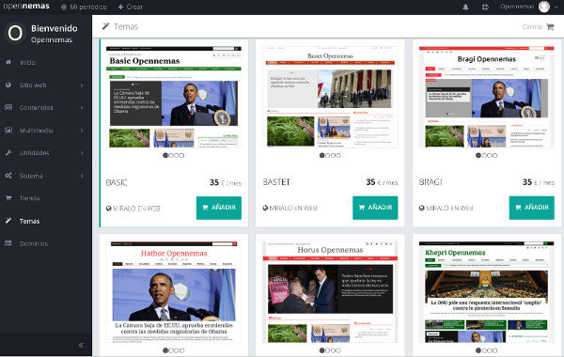
Task: Click the Multimedia image icon
Action: pyautogui.click(x=8, y=130)
